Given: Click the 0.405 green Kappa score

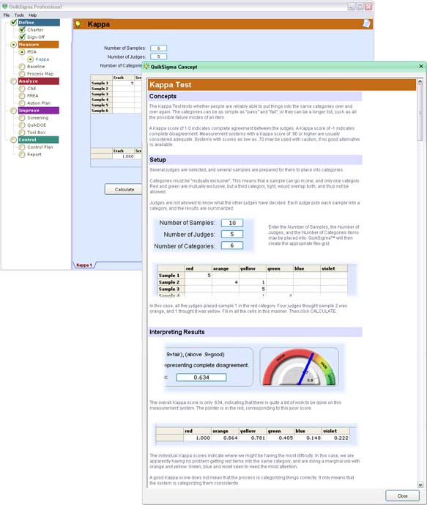Looking at the screenshot, I should coord(281,438).
